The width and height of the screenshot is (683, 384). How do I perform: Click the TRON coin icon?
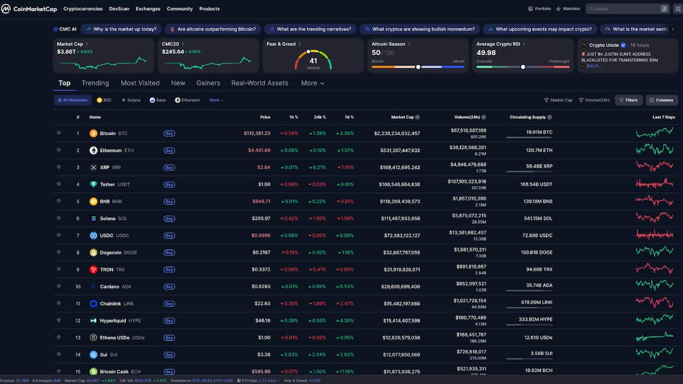(x=93, y=269)
